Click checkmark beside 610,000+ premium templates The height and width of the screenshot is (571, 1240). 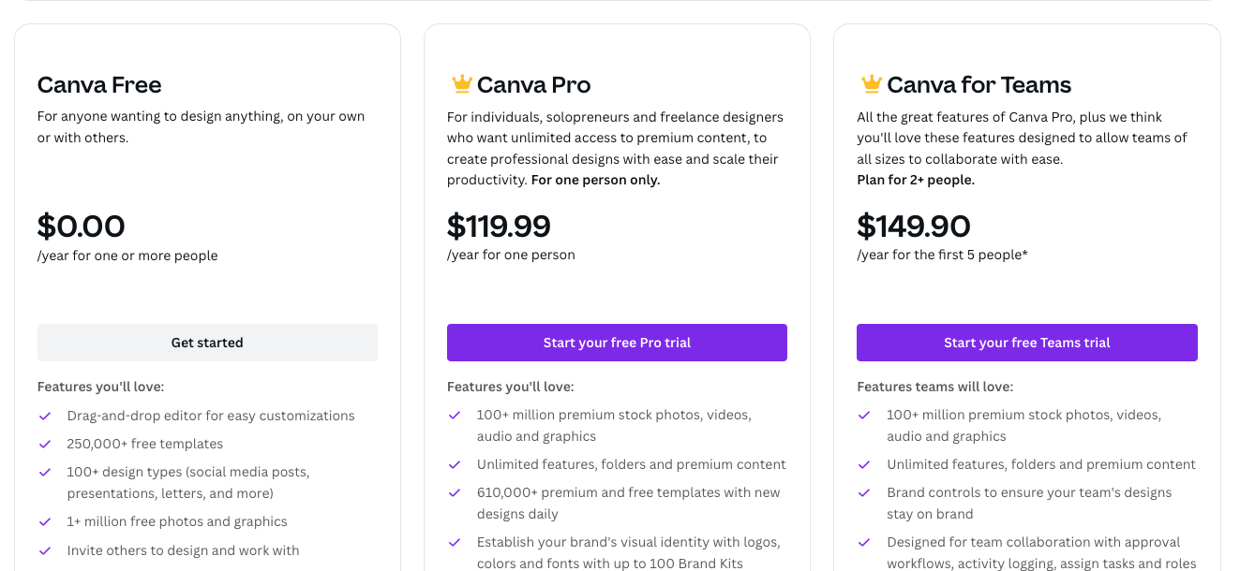tap(455, 492)
